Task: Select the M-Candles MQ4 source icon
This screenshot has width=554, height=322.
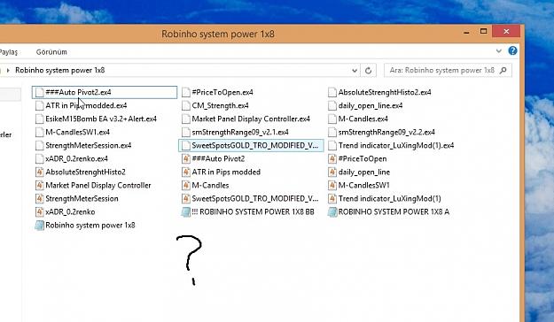Action: coord(186,186)
